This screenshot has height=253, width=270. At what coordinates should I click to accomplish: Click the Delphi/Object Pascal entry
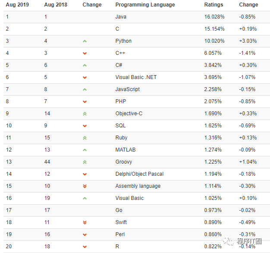click(139, 174)
